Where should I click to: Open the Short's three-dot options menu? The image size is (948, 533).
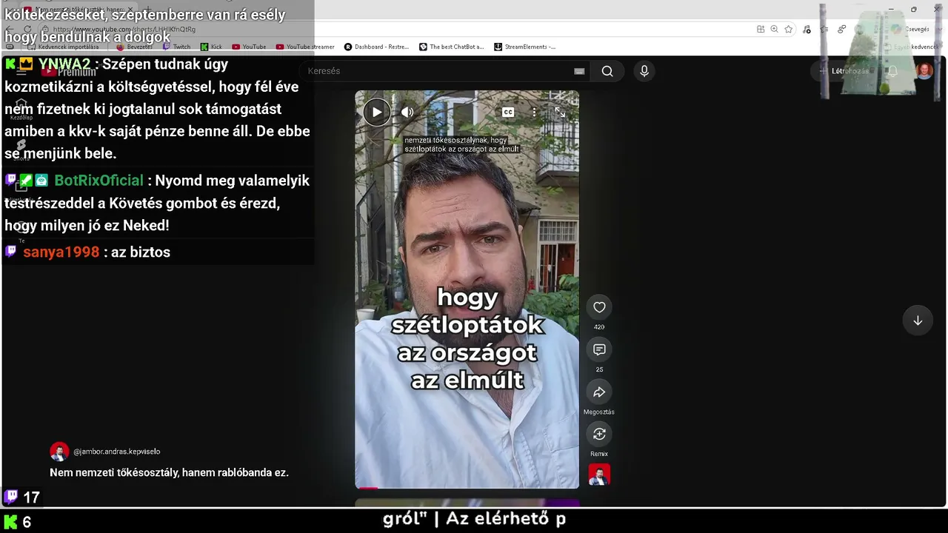(534, 112)
